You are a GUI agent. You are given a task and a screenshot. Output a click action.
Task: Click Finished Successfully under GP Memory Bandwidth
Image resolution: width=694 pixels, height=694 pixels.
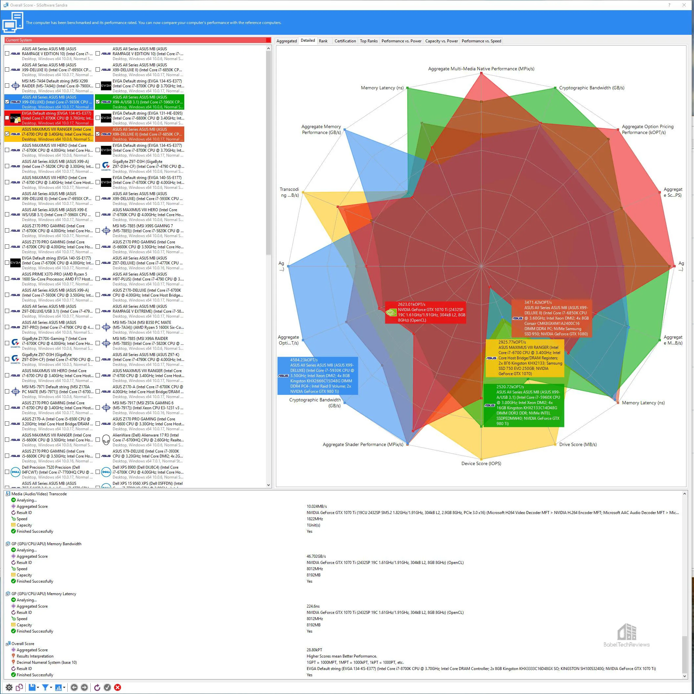[x=35, y=581]
